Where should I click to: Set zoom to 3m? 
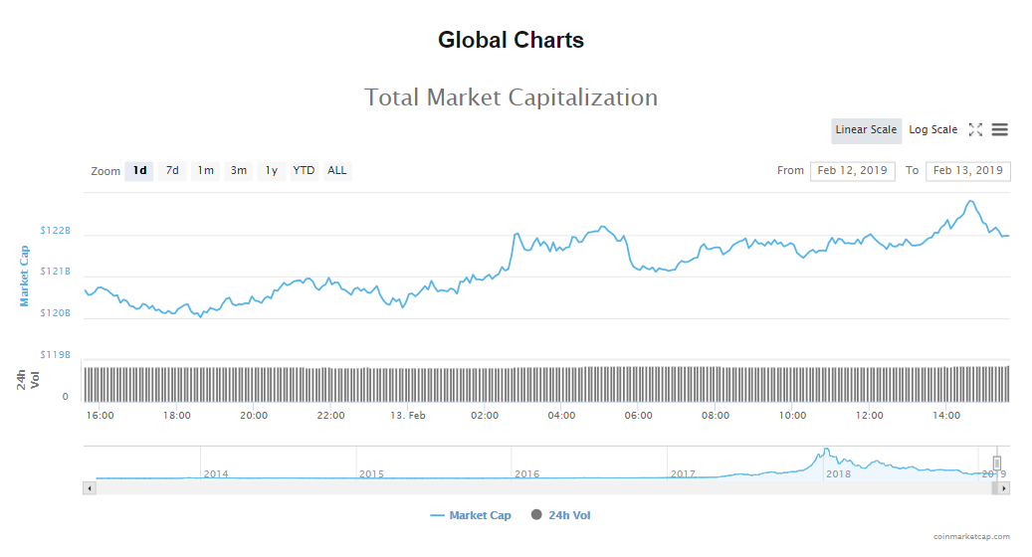(239, 171)
